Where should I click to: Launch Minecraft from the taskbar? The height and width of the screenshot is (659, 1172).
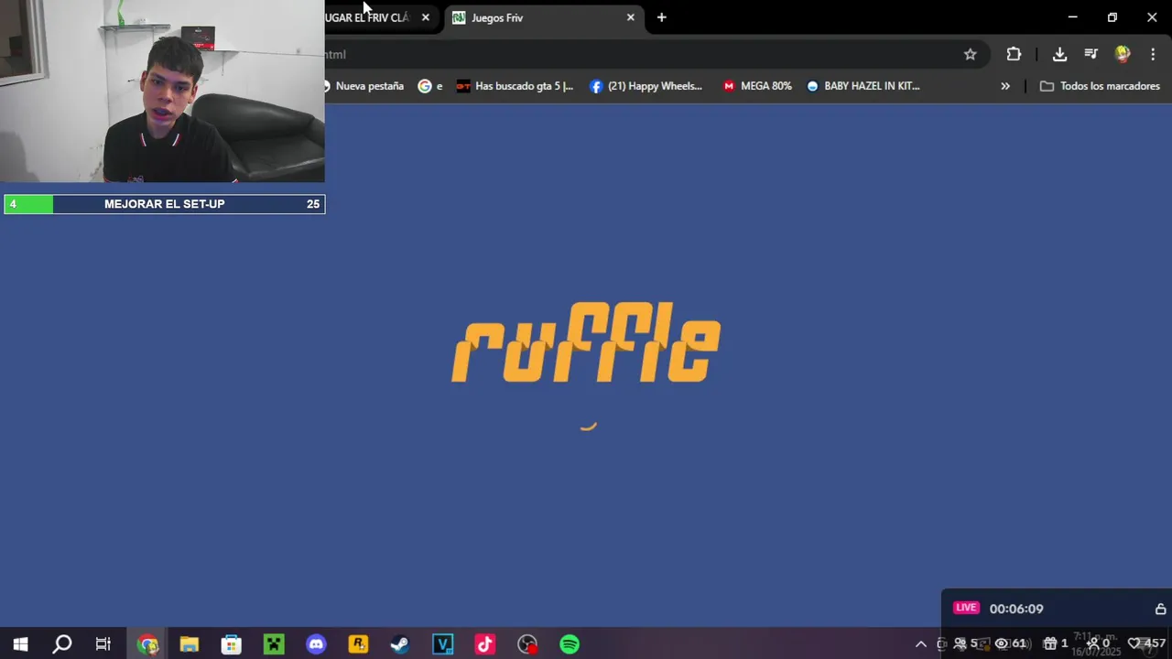pyautogui.click(x=274, y=644)
